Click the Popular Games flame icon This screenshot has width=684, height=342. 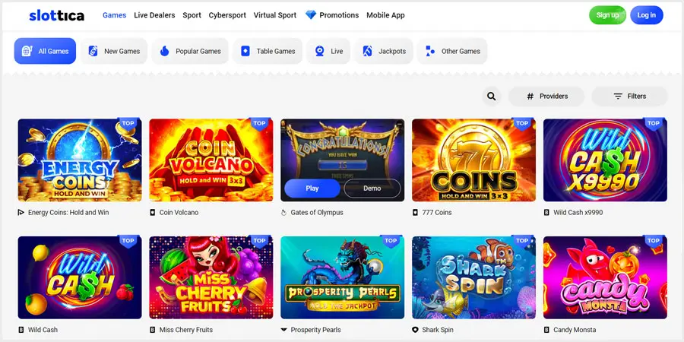tap(164, 51)
